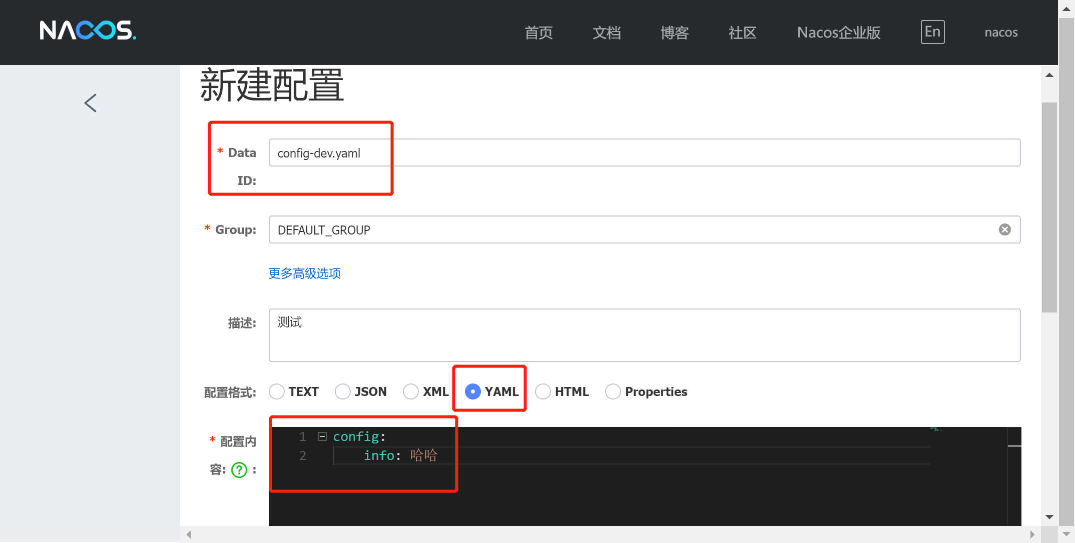Click line number 2 in the editor gutter
This screenshot has width=1075, height=543.
[303, 455]
